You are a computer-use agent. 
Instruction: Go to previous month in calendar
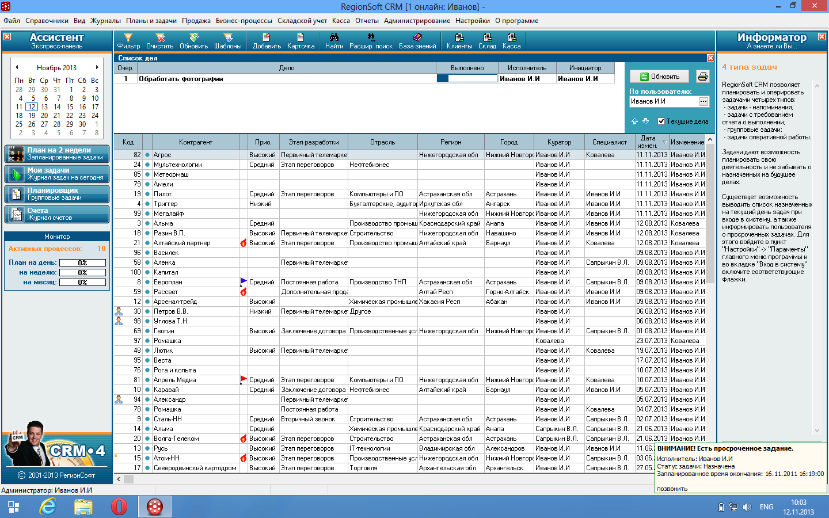point(17,67)
